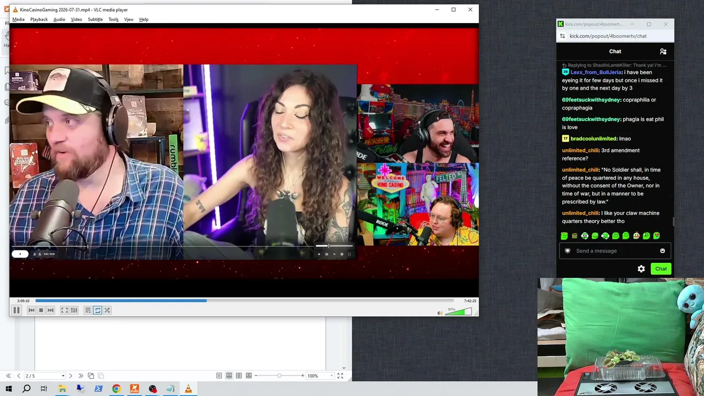Select single page view mode
The width and height of the screenshot is (704, 396).
tap(219, 376)
